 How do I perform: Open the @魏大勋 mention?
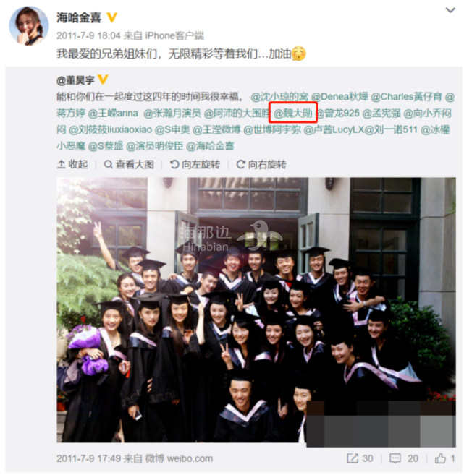coord(292,113)
